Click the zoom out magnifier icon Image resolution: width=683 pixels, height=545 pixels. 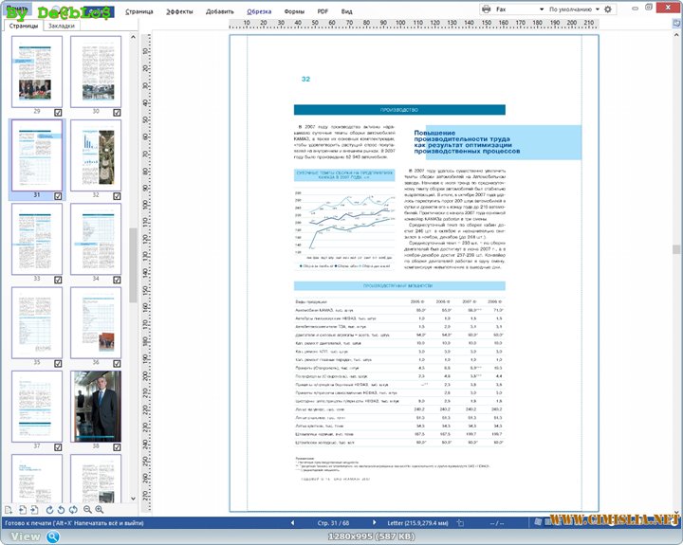pos(85,510)
